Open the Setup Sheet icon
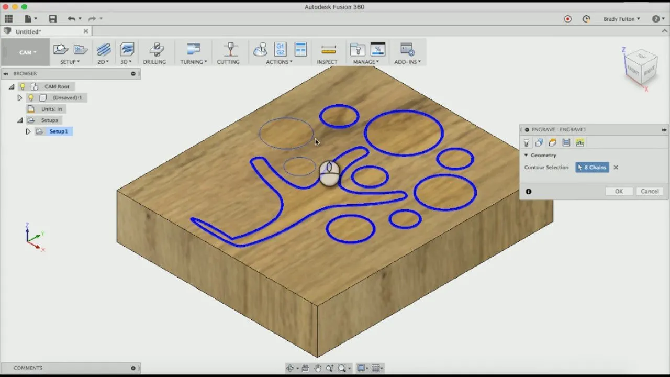Image resolution: width=670 pixels, height=377 pixels. click(x=300, y=50)
